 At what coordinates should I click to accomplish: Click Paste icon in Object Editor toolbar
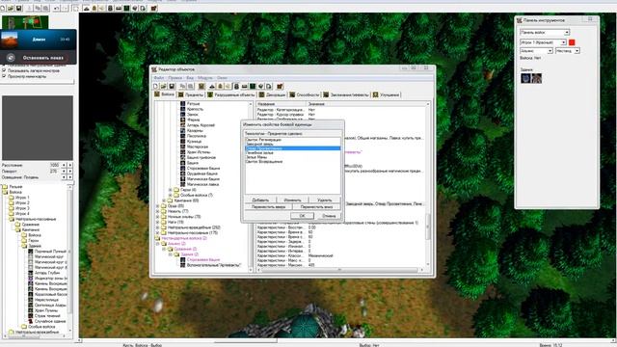point(191,86)
